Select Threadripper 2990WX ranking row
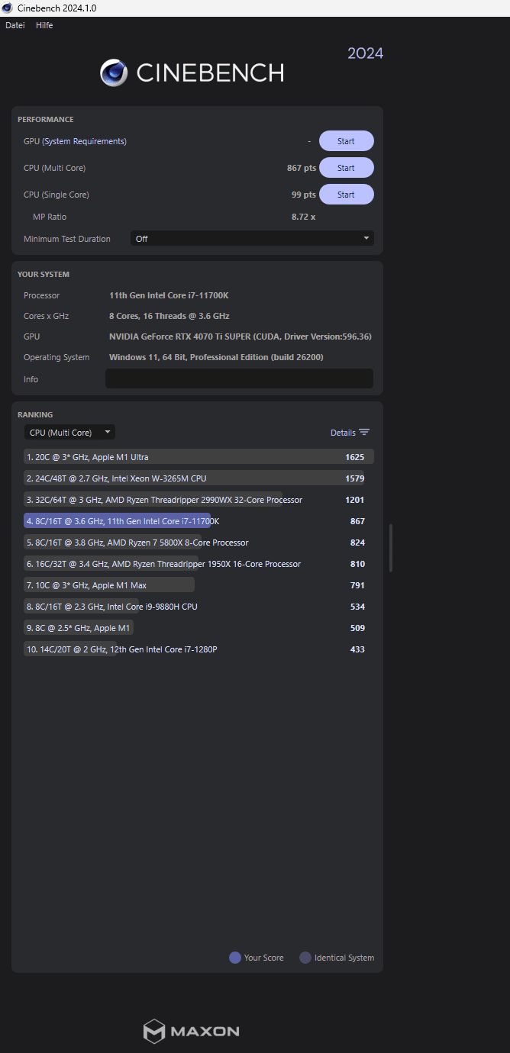The height and width of the screenshot is (1053, 510). tap(199, 500)
